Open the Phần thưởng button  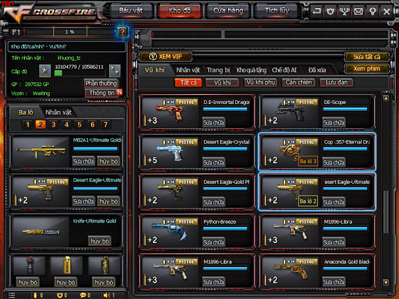[101, 83]
